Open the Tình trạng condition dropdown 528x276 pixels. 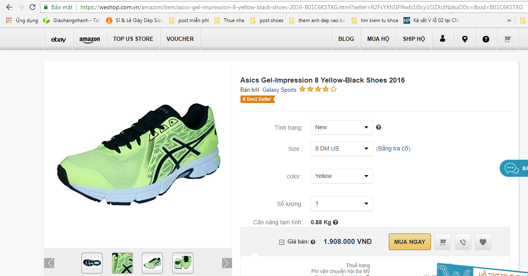coord(341,127)
